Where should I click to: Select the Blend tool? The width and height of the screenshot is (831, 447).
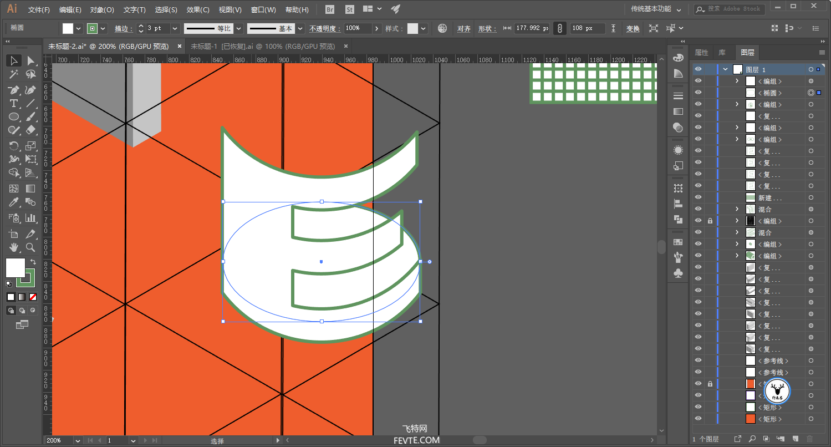(31, 202)
